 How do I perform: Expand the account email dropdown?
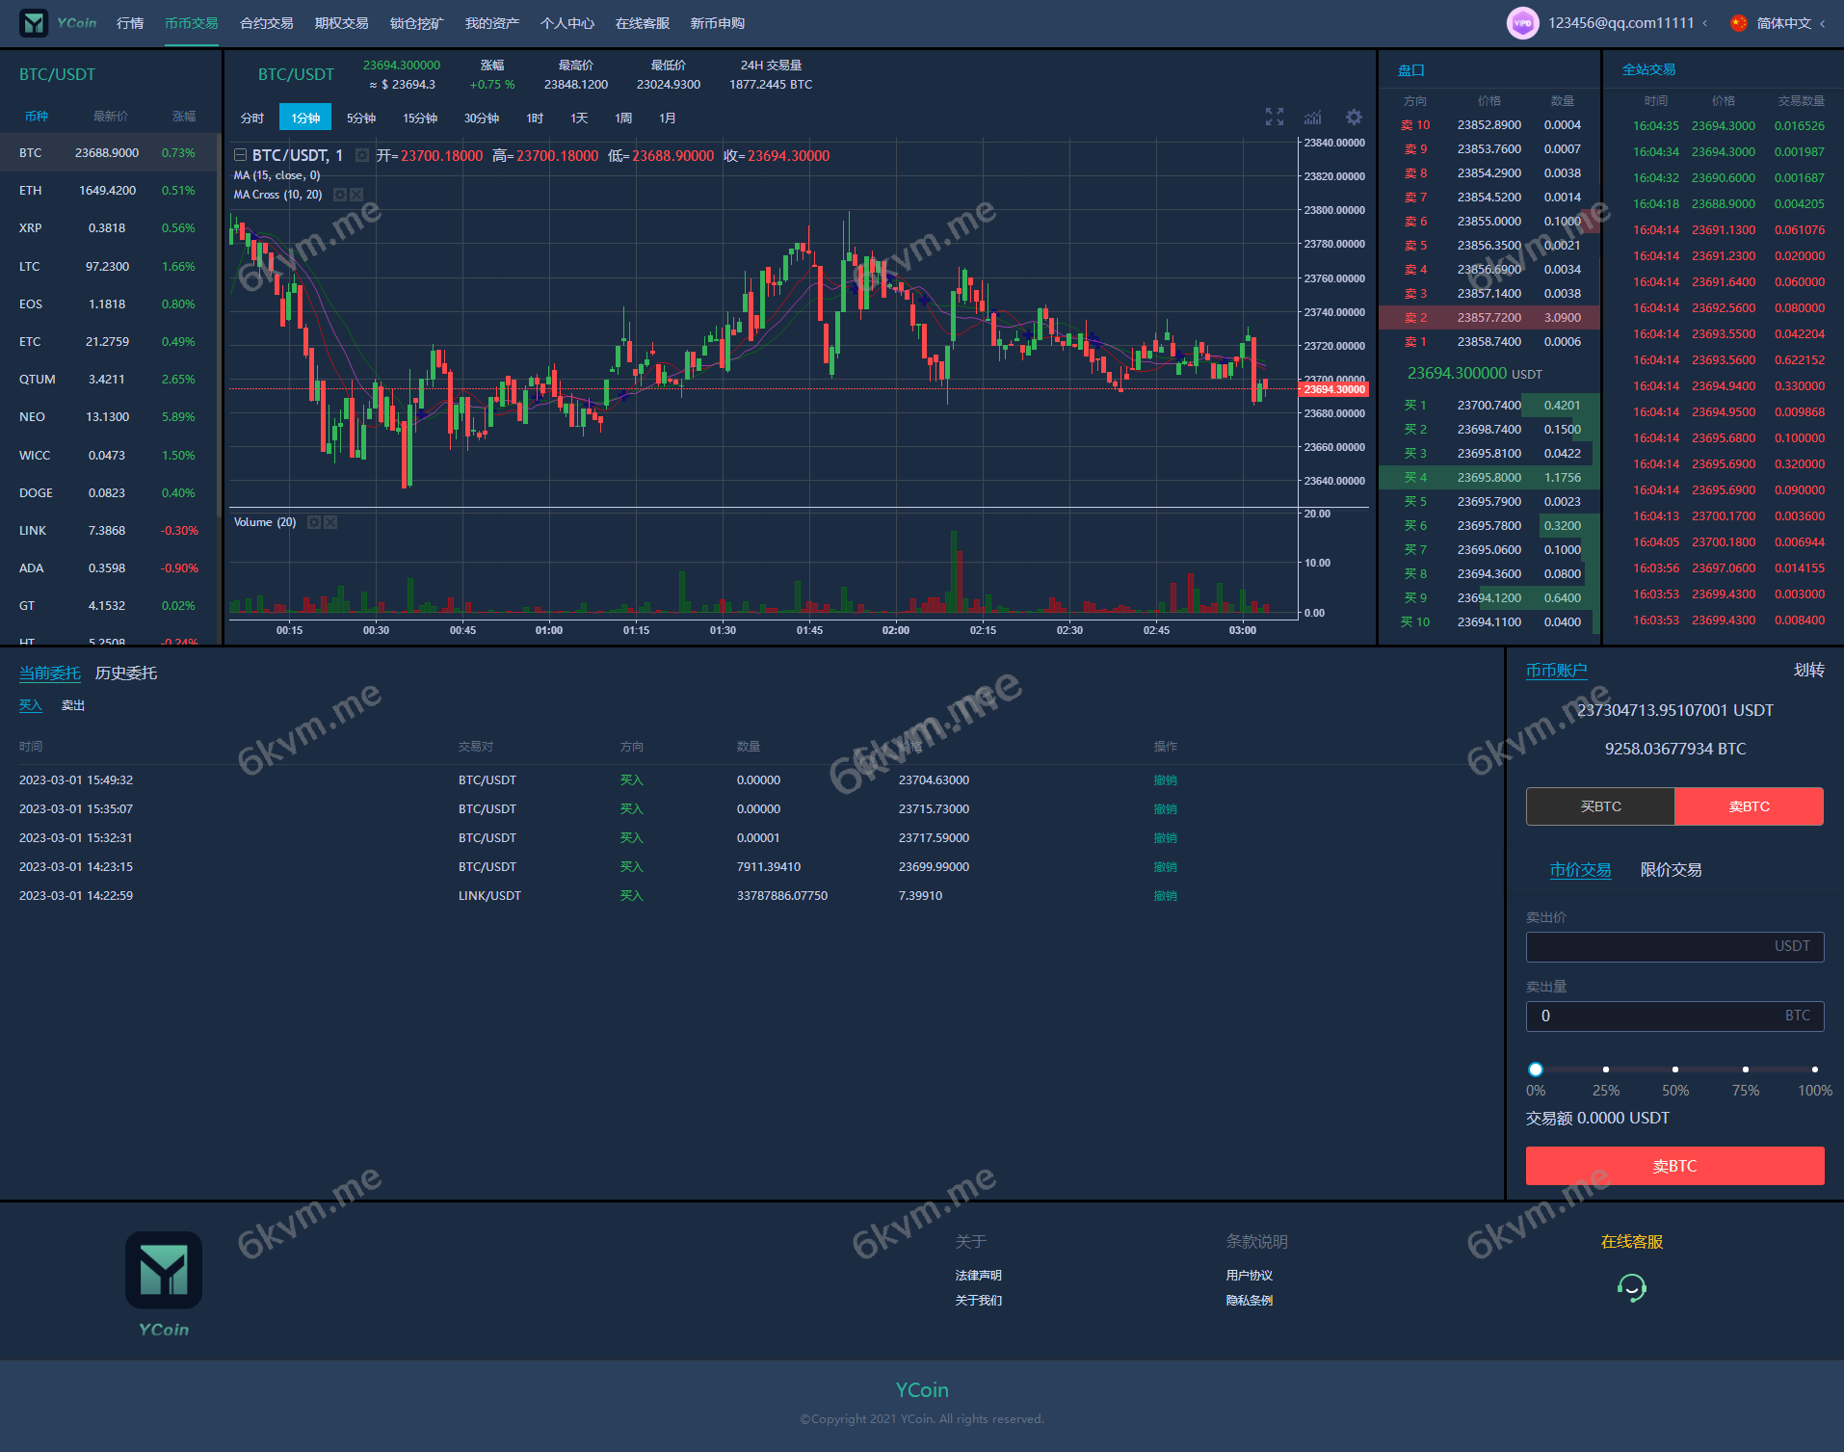pyautogui.click(x=1704, y=23)
